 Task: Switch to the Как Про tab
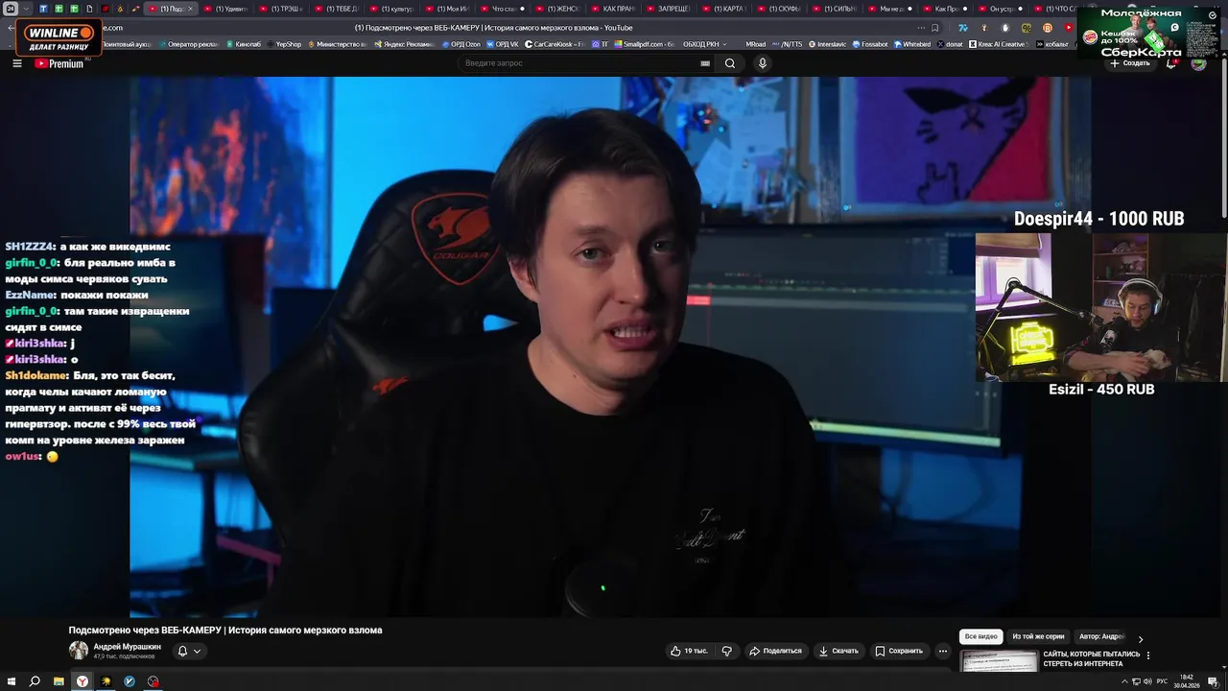click(945, 9)
